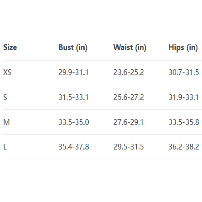This screenshot has height=202, width=202.
Task: Click the Waist (in) column header
Action: click(130, 48)
